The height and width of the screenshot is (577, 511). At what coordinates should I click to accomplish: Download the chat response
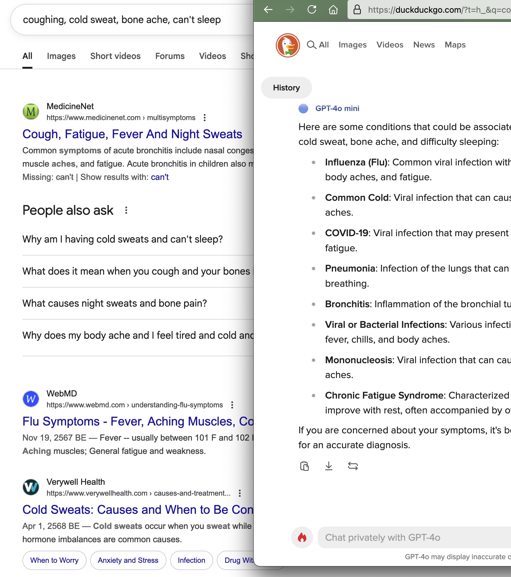[x=329, y=466]
